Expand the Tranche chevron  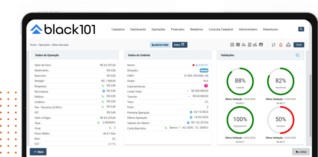189,96
